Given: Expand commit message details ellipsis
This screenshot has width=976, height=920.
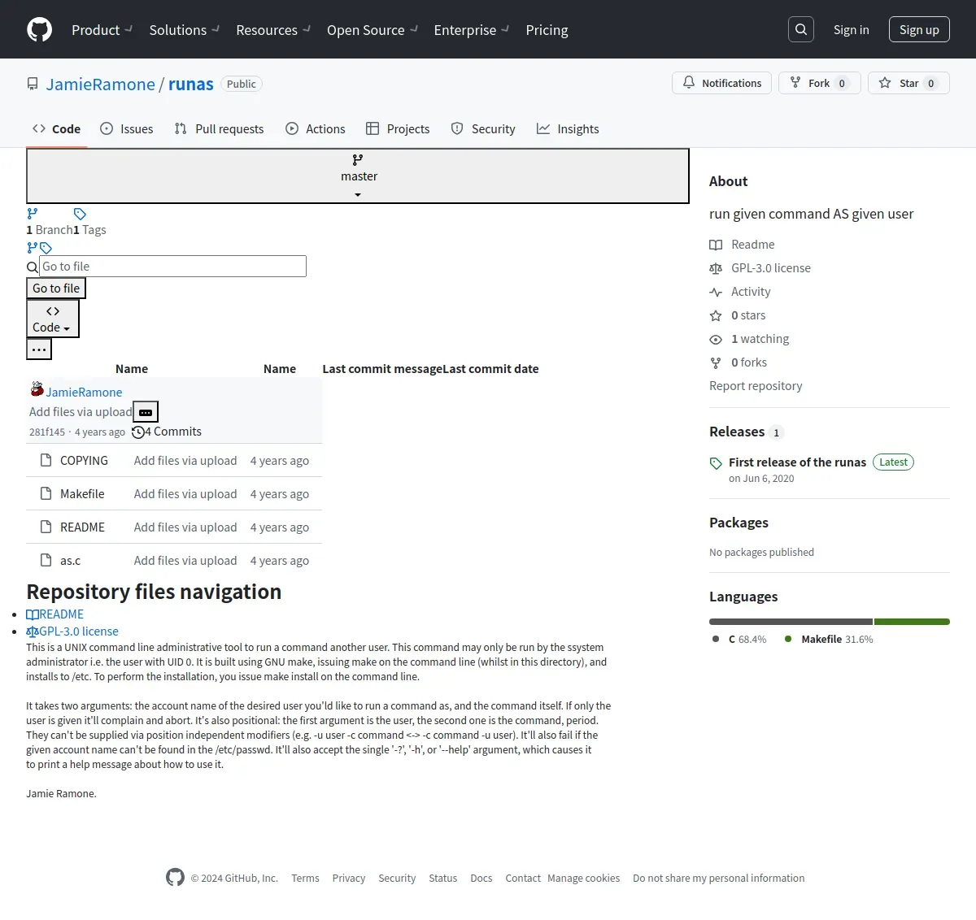Looking at the screenshot, I should (146, 412).
